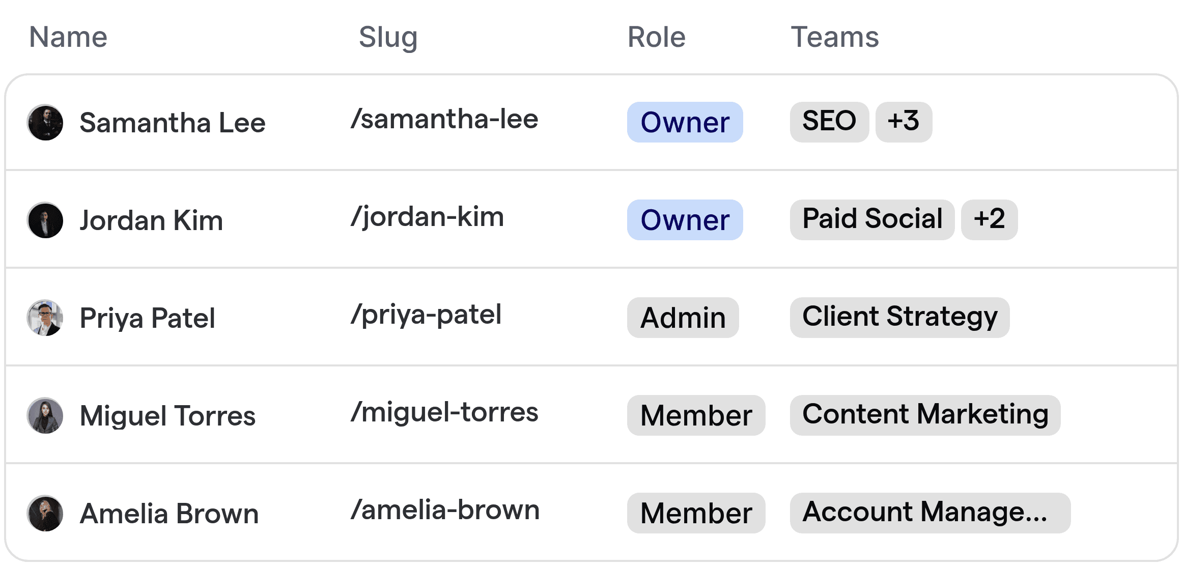Sort by the Role column header
The height and width of the screenshot is (566, 1183).
click(x=656, y=37)
